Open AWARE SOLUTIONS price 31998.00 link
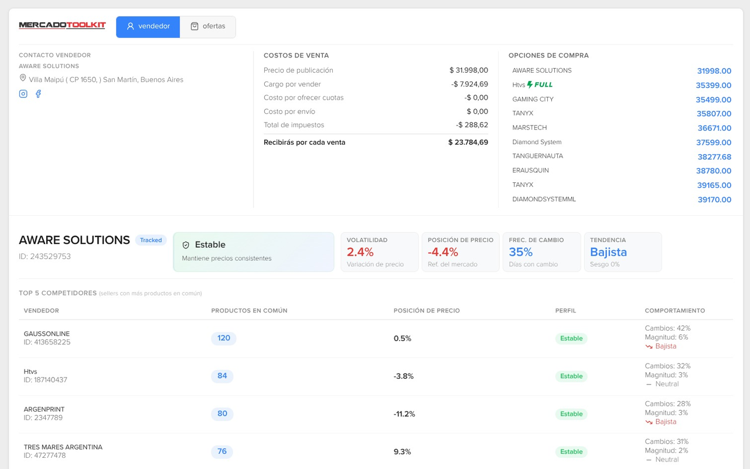Viewport: 750px width, 469px height. coord(714,71)
